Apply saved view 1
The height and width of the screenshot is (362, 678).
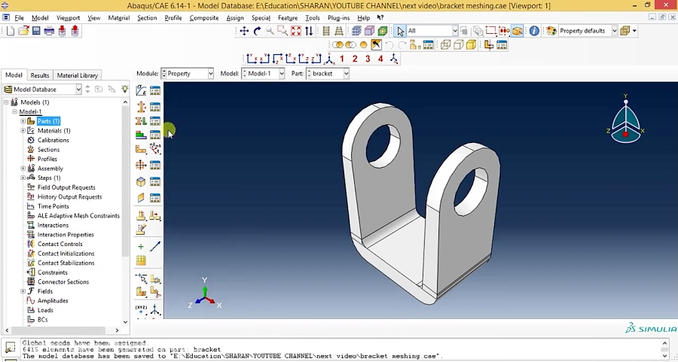(342, 59)
